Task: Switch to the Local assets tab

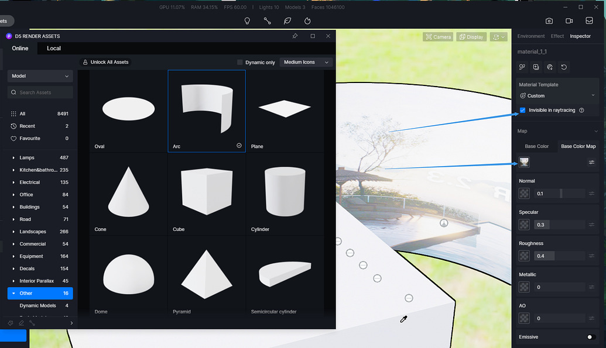Action: tap(53, 49)
